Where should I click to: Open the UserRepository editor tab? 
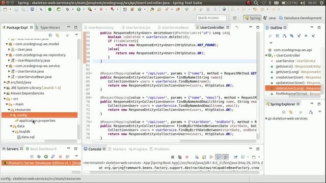coord(99,27)
